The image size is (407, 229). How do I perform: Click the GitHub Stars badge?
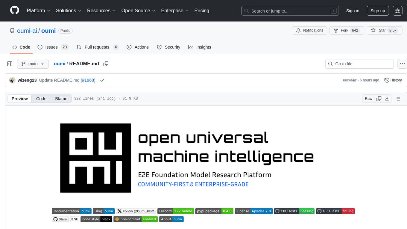pyautogui.click(x=60, y=219)
